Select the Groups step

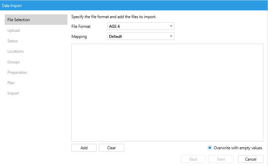pyautogui.click(x=14, y=62)
